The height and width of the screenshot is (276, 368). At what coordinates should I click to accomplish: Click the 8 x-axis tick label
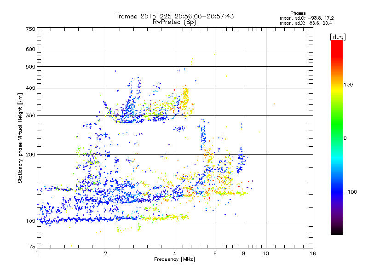[244, 253]
